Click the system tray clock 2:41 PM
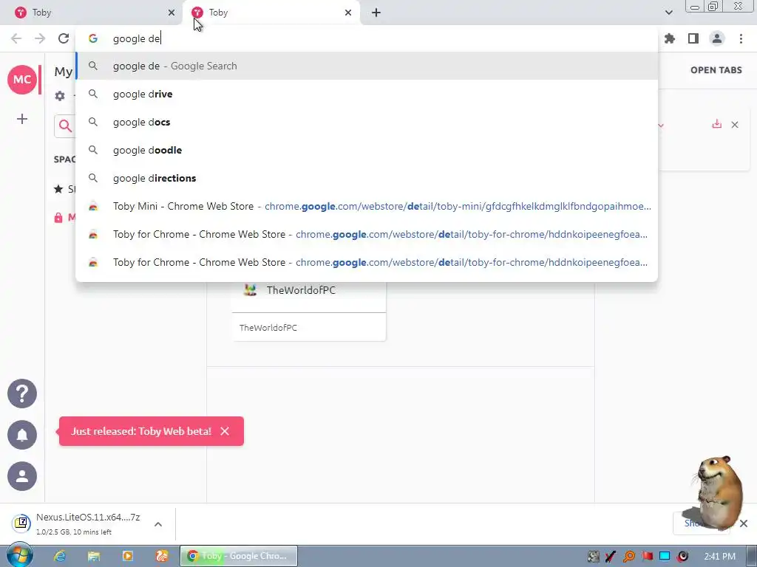The width and height of the screenshot is (757, 567). (719, 557)
